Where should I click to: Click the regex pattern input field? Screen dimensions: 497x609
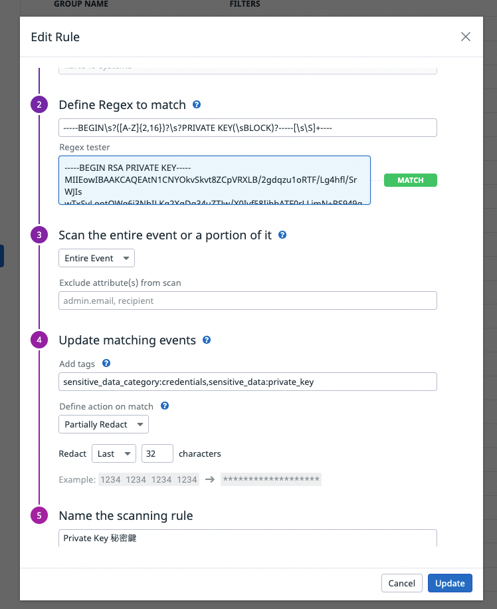[248, 128]
